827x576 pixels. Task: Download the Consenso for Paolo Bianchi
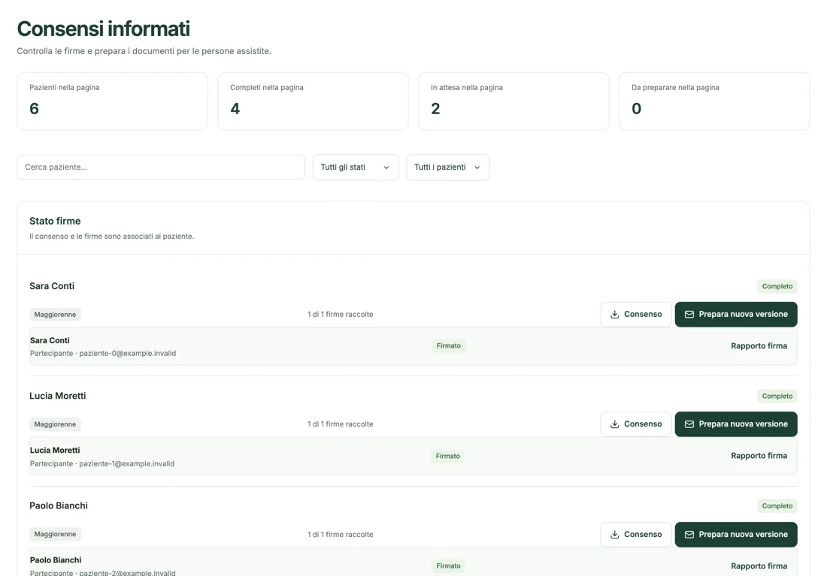click(636, 535)
